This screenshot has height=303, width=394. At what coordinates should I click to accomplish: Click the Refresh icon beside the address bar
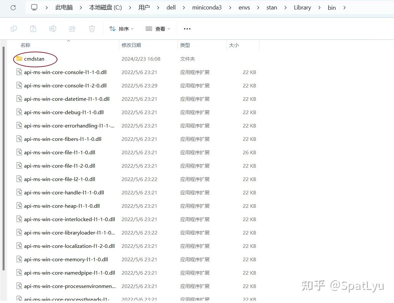[x=13, y=7]
